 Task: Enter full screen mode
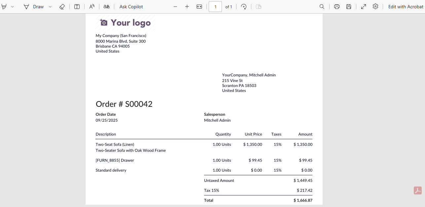pyautogui.click(x=364, y=7)
